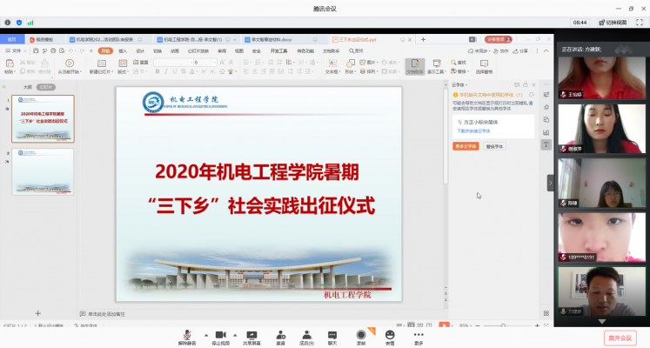
Task: Open the emoji reactions icon
Action: 390,335
